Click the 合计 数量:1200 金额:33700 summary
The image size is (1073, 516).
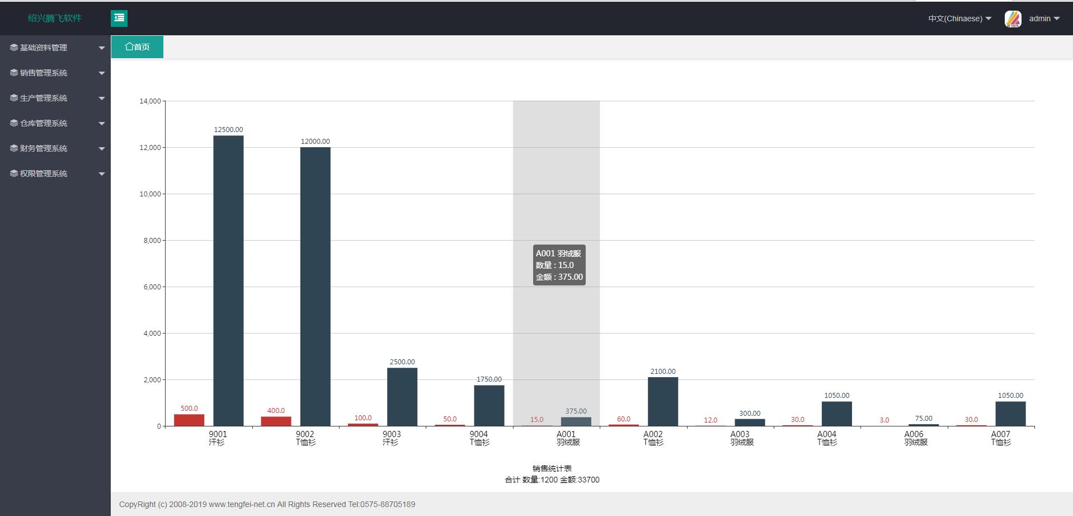(x=552, y=480)
